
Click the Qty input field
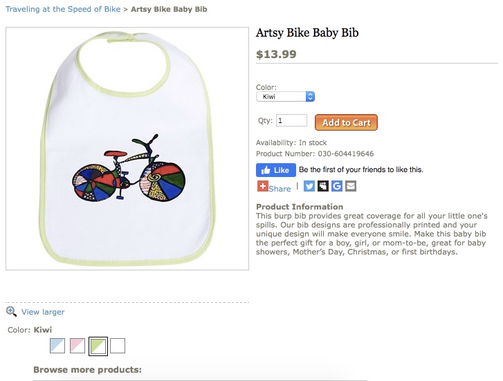tap(291, 120)
